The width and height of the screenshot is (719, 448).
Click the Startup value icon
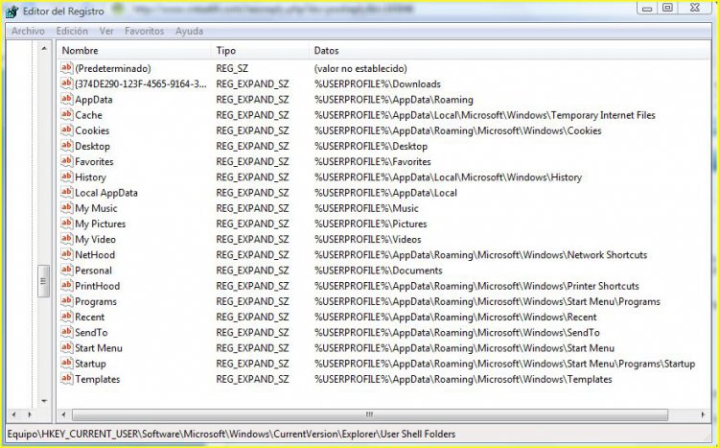click(x=67, y=364)
